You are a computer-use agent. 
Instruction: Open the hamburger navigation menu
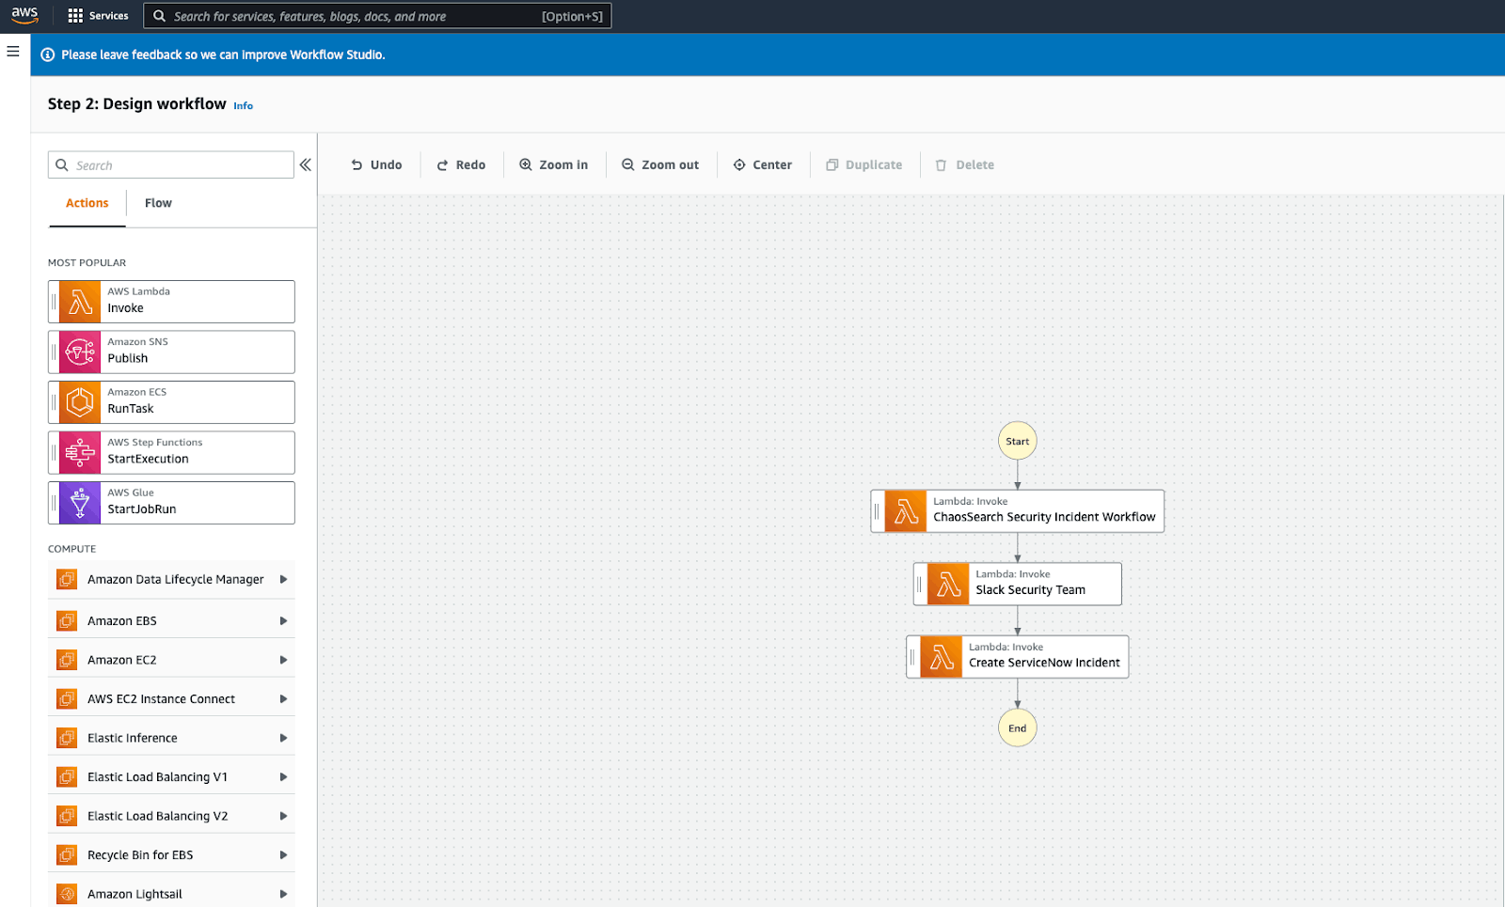[12, 52]
